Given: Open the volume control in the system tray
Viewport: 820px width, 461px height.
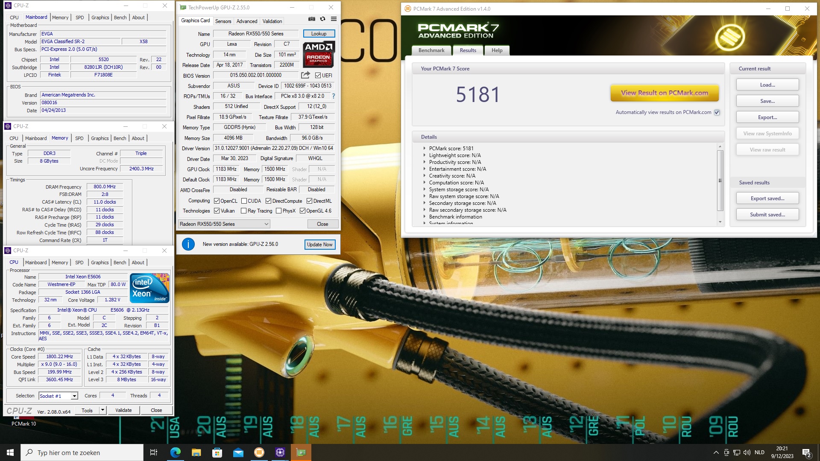Looking at the screenshot, I should coord(747,452).
